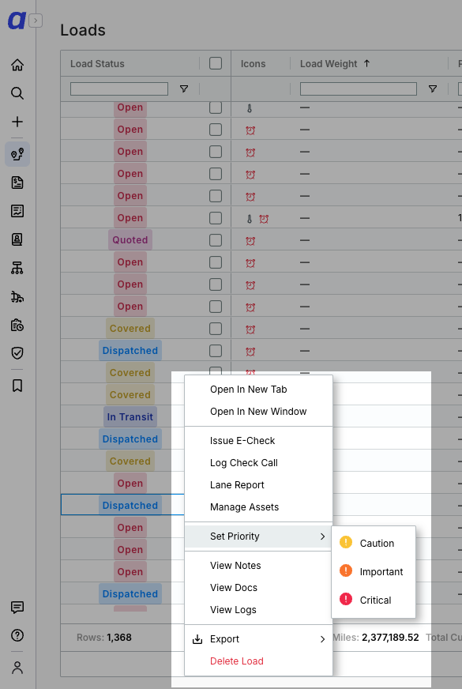The width and height of the screenshot is (462, 689).
Task: Click the In Transit status badge
Action: (130, 417)
